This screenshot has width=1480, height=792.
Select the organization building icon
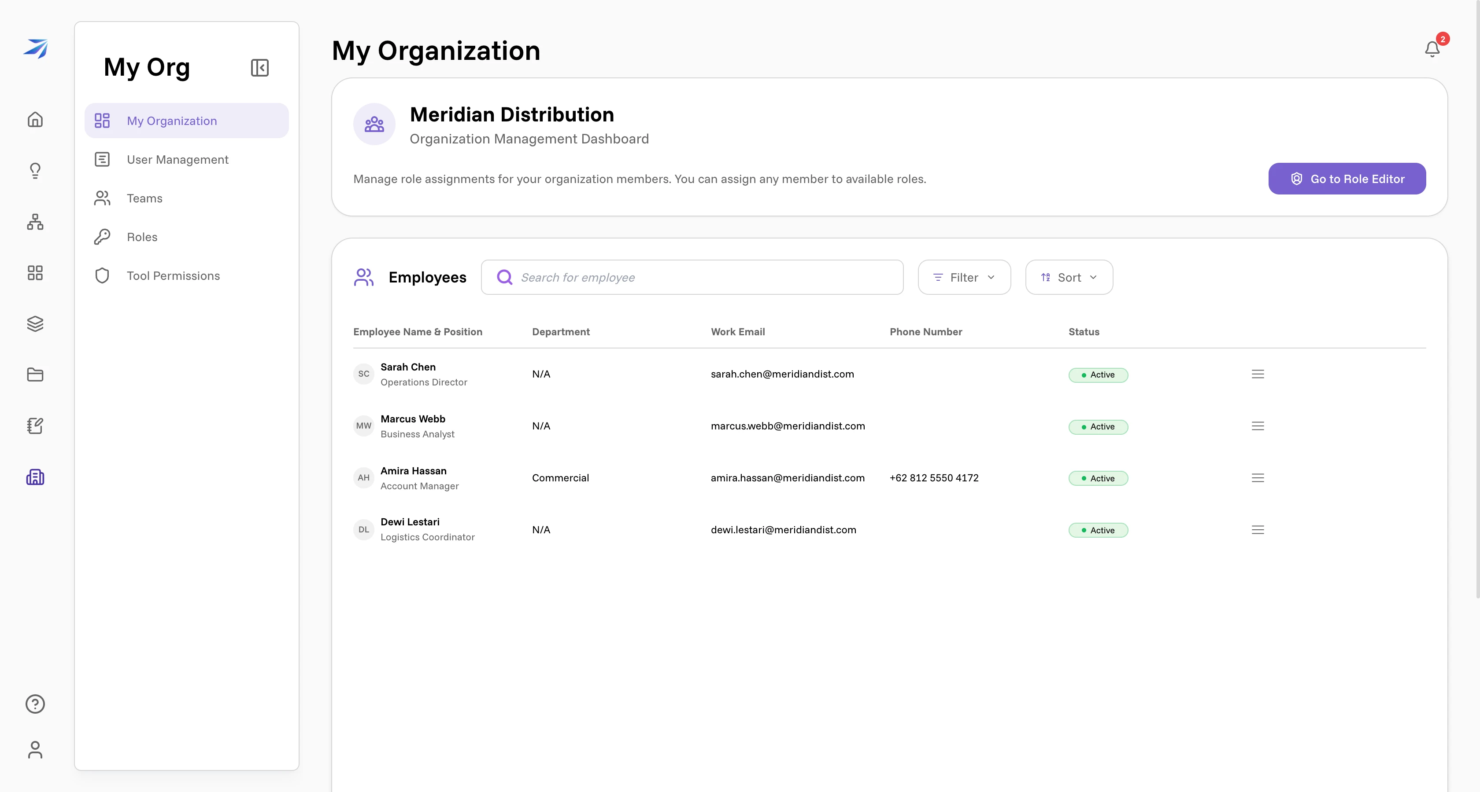coord(35,477)
